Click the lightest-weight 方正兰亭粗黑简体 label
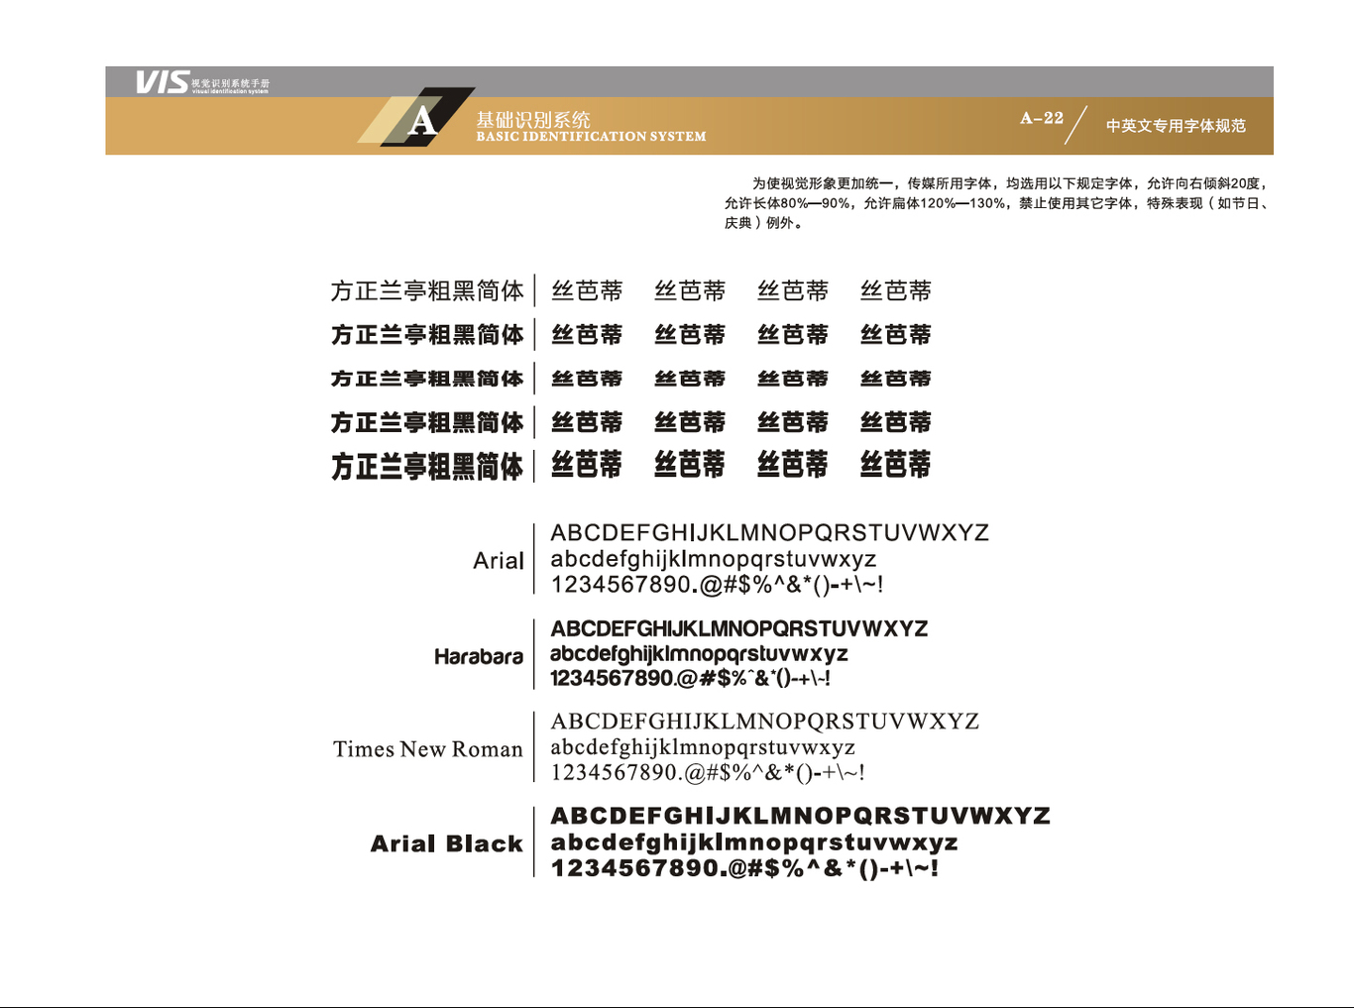This screenshot has height=1008, width=1354. (x=427, y=290)
